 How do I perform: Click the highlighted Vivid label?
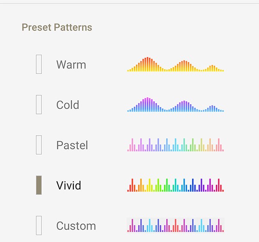coord(69,185)
